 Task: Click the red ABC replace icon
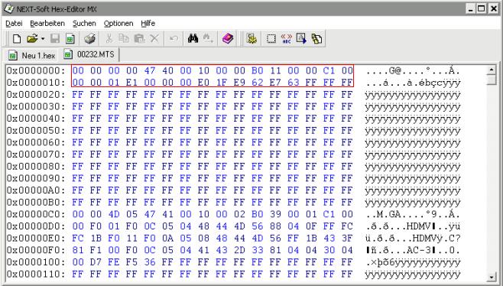coord(287,39)
